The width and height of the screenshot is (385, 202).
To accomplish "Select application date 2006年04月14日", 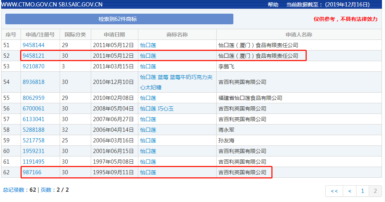I will click(x=113, y=130).
